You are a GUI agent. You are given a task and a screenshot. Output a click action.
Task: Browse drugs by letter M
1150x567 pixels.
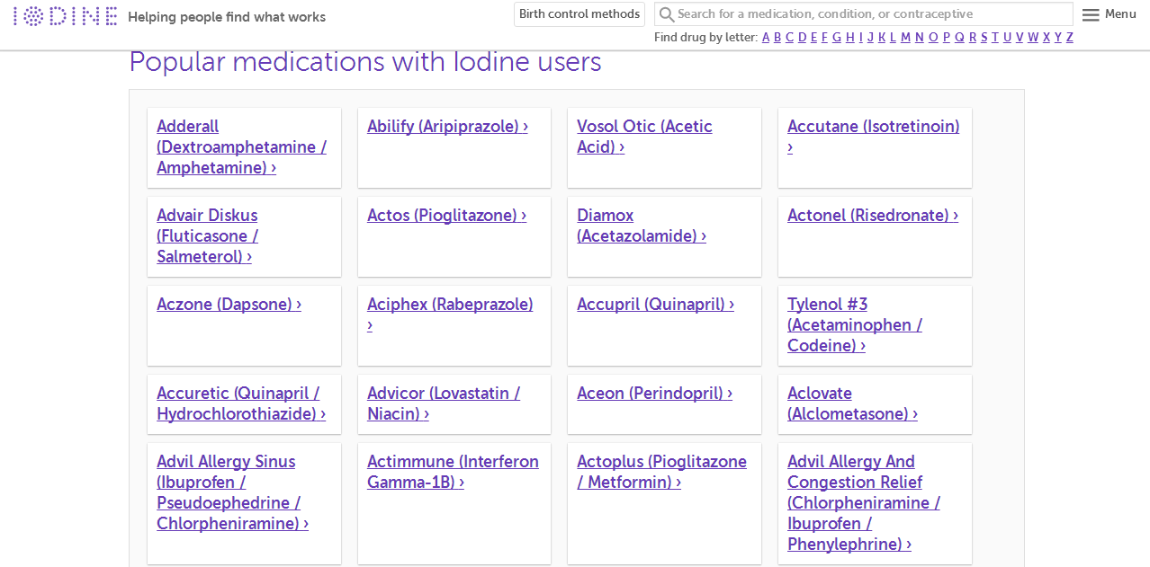click(x=905, y=38)
